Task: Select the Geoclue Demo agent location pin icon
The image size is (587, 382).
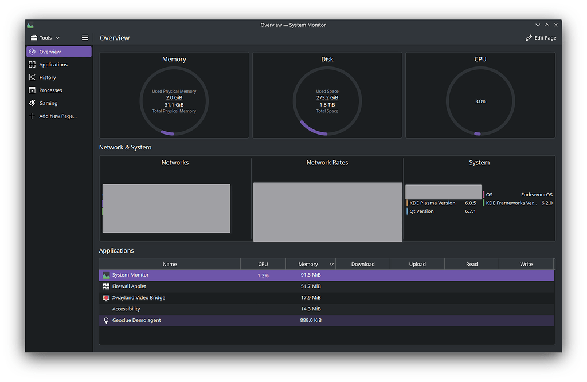Action: pos(106,320)
